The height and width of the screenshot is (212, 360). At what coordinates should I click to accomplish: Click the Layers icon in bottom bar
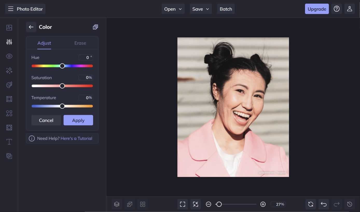pos(117,204)
